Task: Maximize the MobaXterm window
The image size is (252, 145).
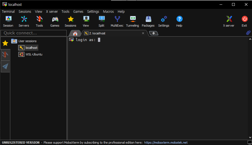Action: pyautogui.click(x=233, y=4)
